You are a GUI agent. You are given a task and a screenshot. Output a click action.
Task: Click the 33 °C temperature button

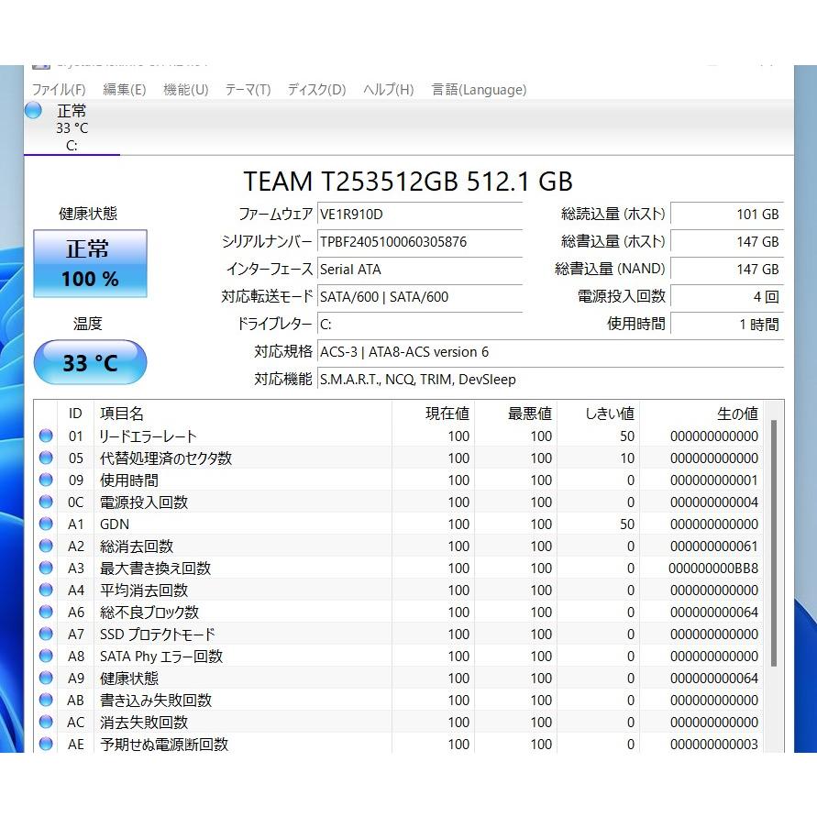click(90, 363)
